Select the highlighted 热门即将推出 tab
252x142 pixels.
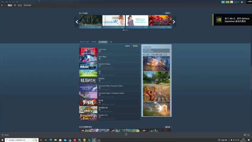coord(103,42)
